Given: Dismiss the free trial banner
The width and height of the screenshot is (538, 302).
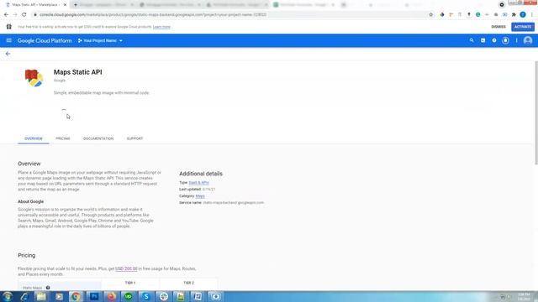Looking at the screenshot, I should (x=498, y=27).
